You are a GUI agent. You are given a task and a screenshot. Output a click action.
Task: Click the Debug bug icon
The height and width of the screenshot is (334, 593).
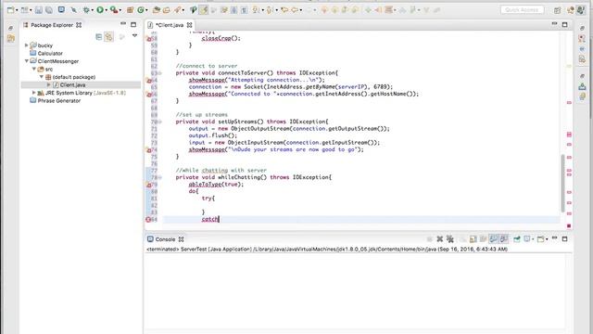86,10
